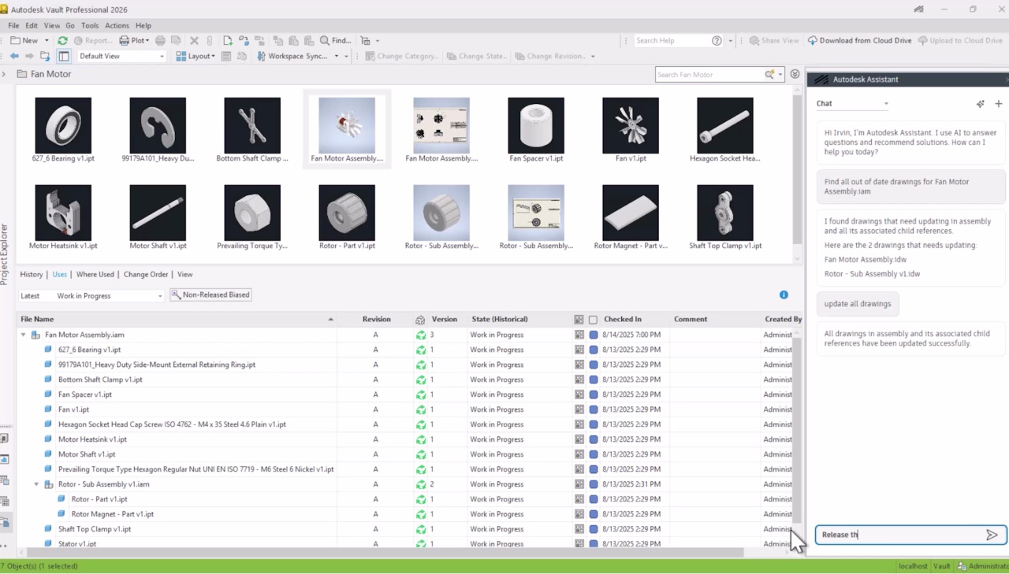Image resolution: width=1009 pixels, height=574 pixels.
Task: Open the Tools menu
Action: [x=89, y=26]
